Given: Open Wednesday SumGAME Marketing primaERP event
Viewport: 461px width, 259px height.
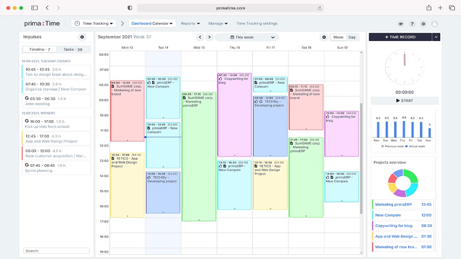Looking at the screenshot, I should [x=199, y=156].
